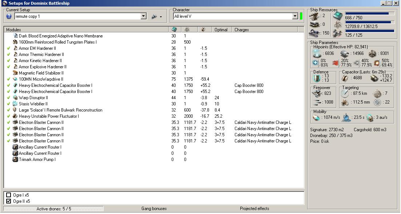Click the CPU column header icon
This screenshot has height=214, width=401.
(174, 30)
